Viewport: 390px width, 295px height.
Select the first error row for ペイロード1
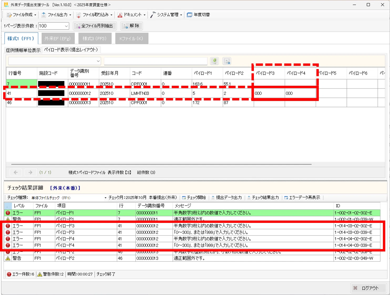tap(192, 213)
